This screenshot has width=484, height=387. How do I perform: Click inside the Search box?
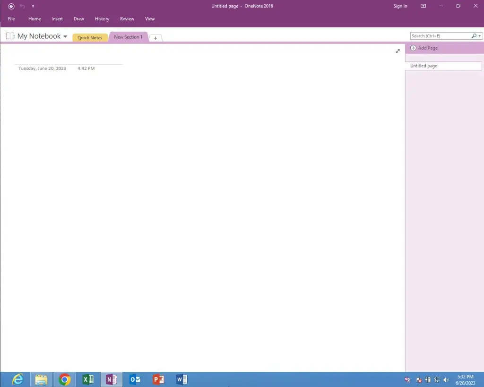pyautogui.click(x=440, y=36)
